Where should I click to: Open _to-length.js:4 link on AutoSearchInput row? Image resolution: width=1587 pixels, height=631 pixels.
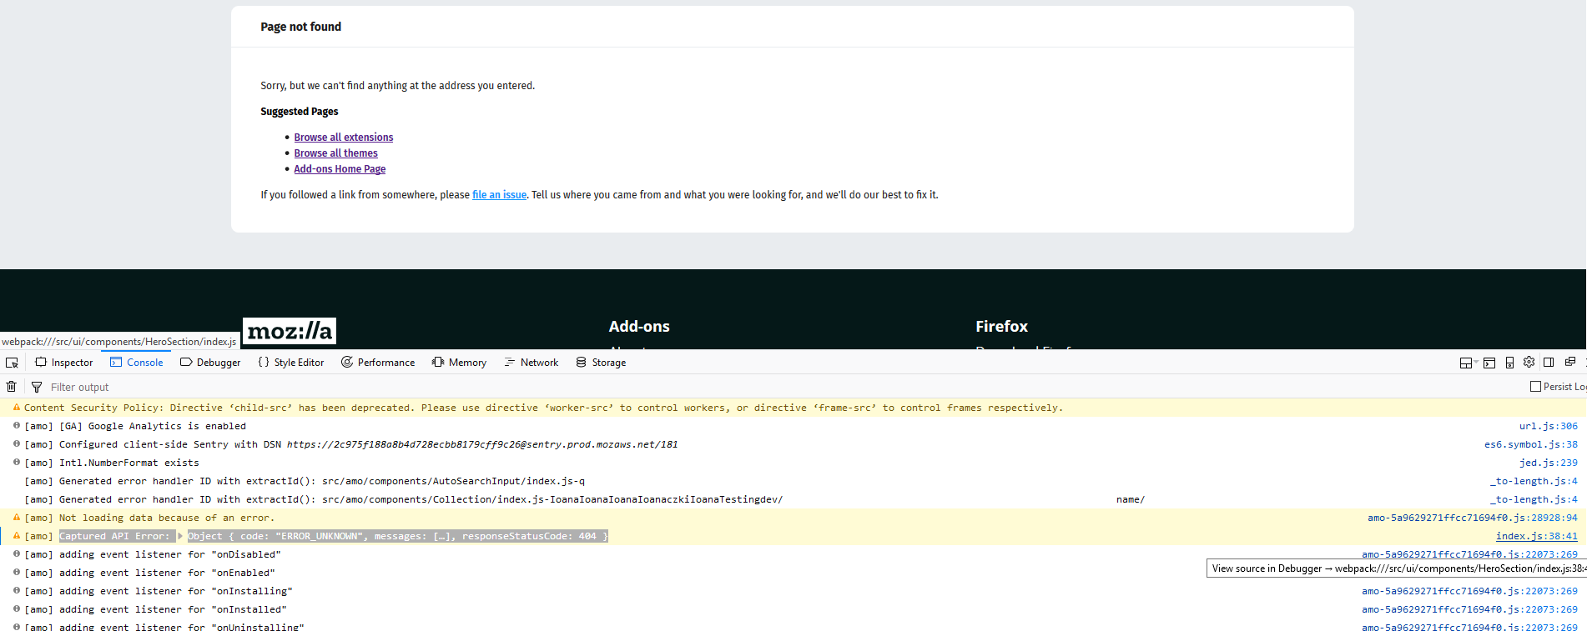coord(1534,481)
